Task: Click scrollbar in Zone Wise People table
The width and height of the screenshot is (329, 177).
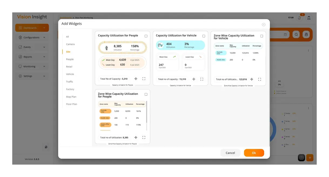Action: click(147, 112)
